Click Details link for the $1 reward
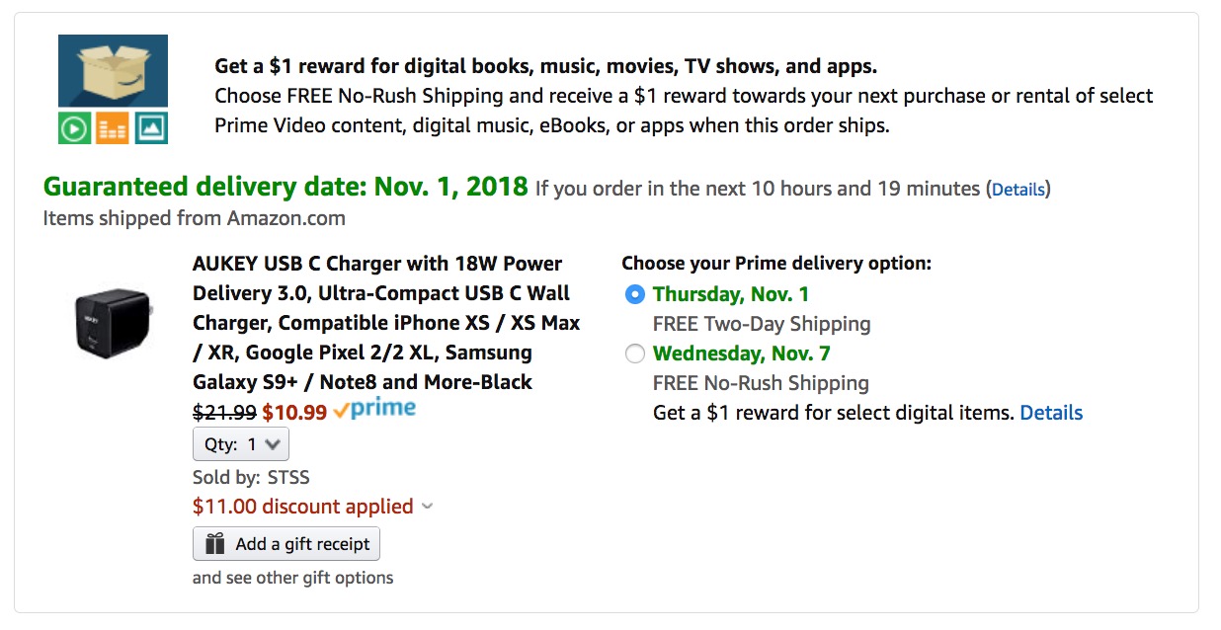The width and height of the screenshot is (1221, 630). [1051, 413]
